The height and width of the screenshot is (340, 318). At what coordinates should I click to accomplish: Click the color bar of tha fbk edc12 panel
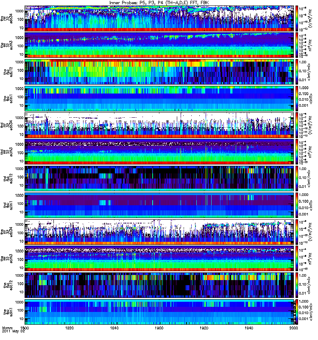point(297,72)
